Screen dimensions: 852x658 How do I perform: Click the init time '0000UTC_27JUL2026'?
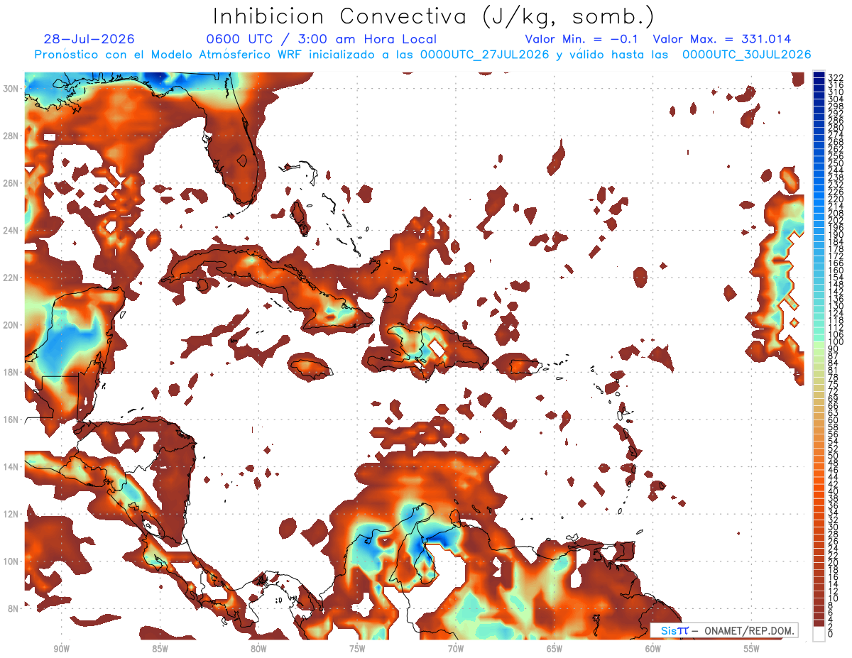click(x=484, y=55)
